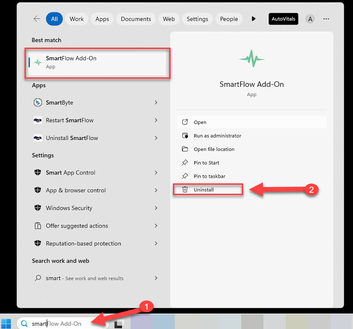Expand the smart web results chevron
Screen dimensions: 353x329
pos(156,278)
